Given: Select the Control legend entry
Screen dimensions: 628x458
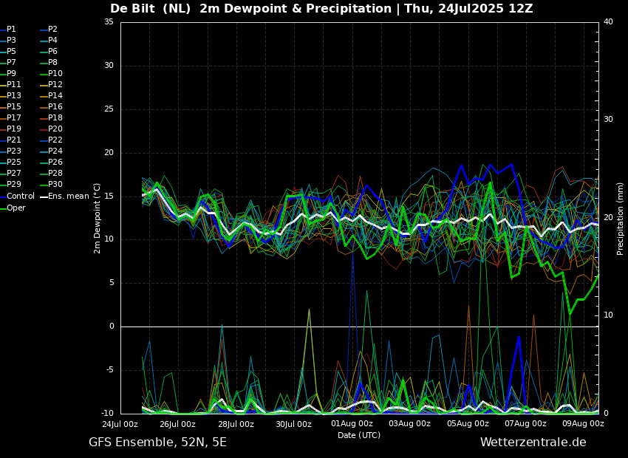Looking at the screenshot, I should [x=21, y=196].
